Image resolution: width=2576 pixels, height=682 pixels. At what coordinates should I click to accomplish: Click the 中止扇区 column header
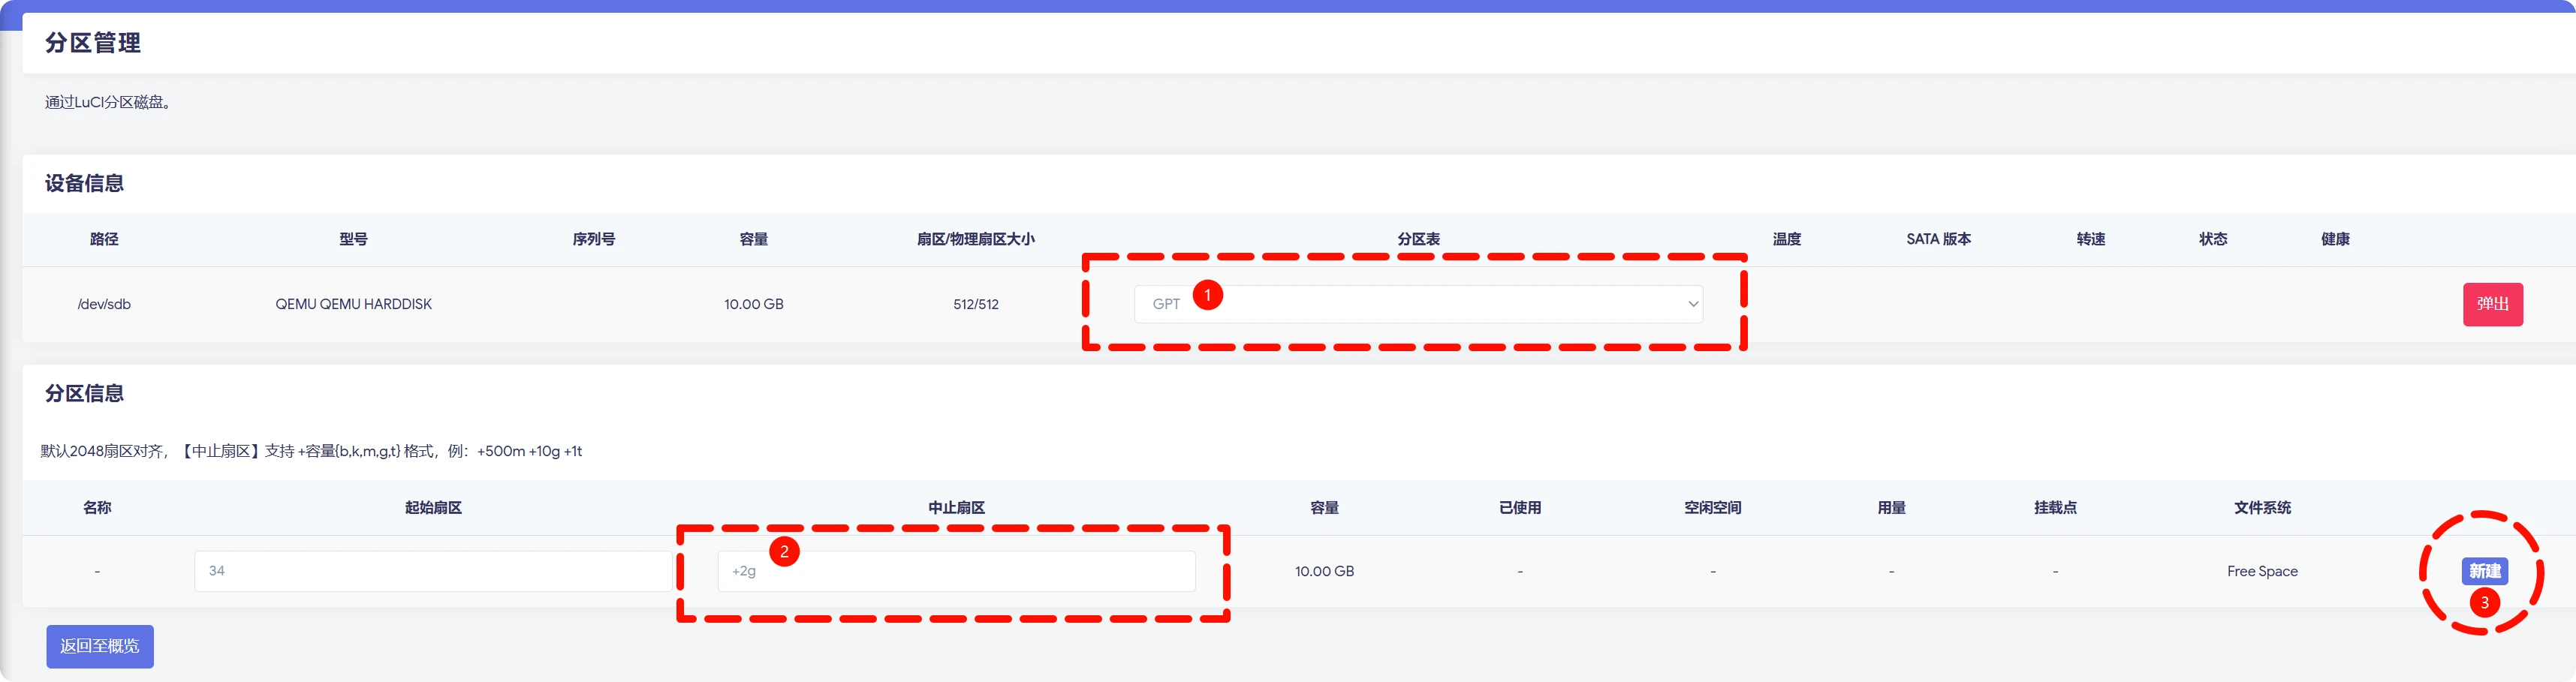pyautogui.click(x=956, y=508)
